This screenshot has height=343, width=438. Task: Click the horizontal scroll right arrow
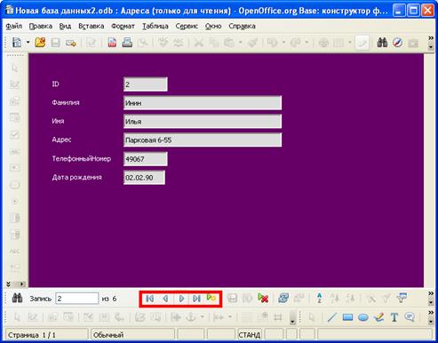(22, 284)
